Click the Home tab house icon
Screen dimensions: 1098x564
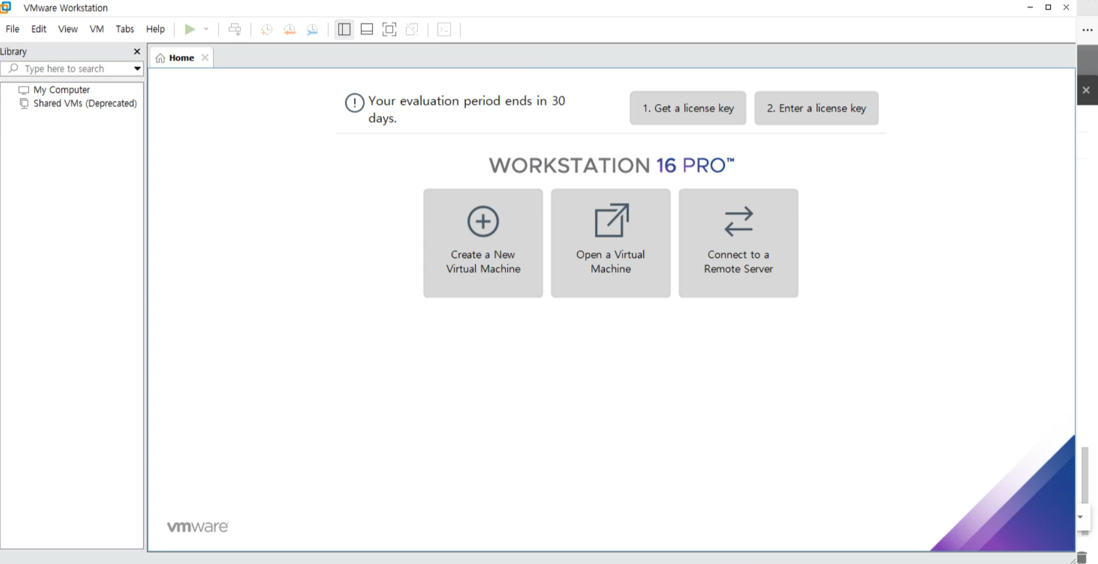160,58
